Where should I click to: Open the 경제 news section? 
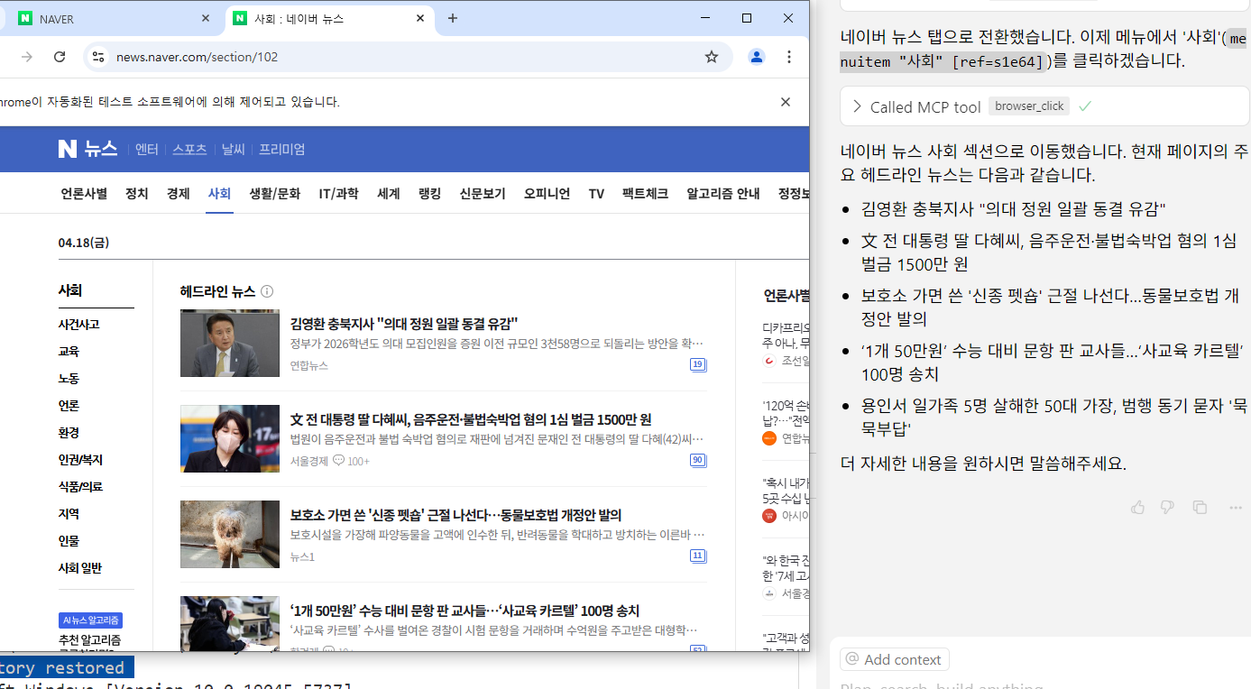tap(178, 193)
